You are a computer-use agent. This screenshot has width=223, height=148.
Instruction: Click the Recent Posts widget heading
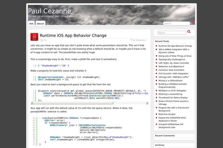(x=162, y=41)
